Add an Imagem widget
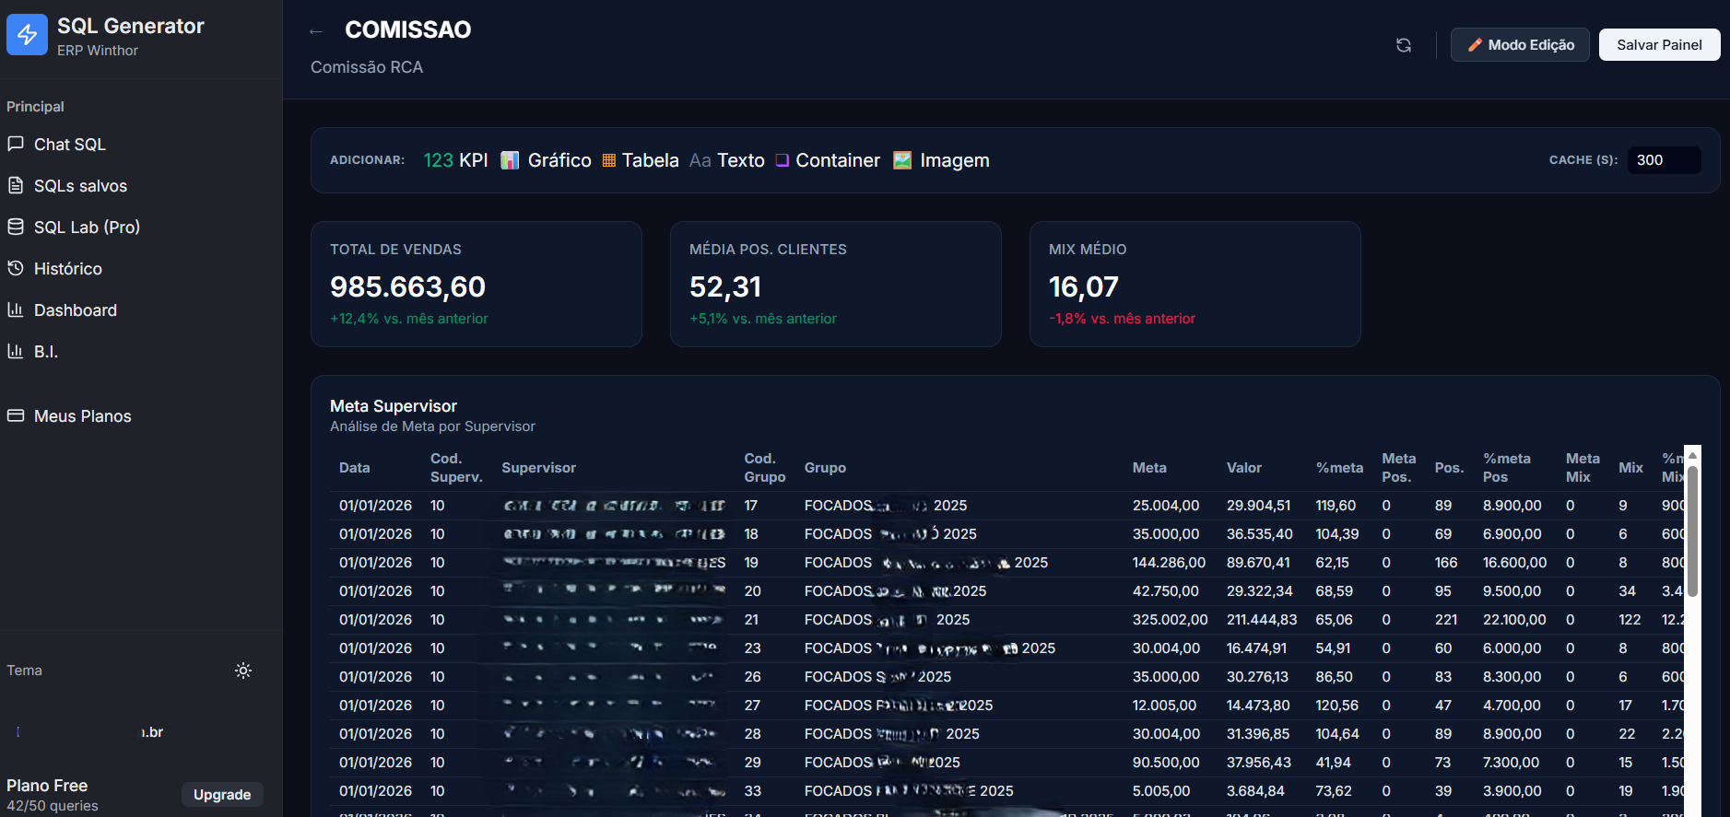Image resolution: width=1730 pixels, height=817 pixels. [941, 160]
